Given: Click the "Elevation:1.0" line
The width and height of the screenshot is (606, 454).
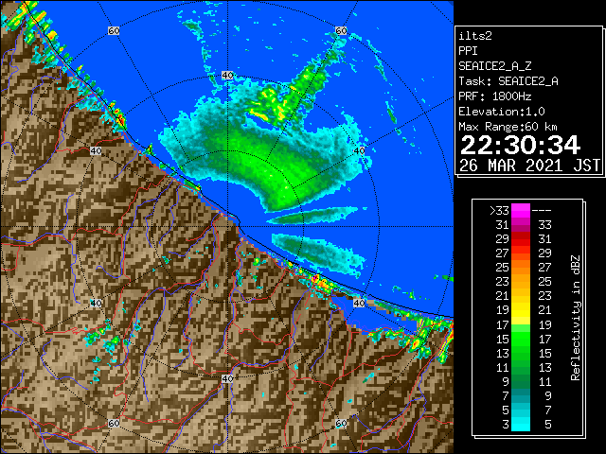Looking at the screenshot, I should click(502, 112).
